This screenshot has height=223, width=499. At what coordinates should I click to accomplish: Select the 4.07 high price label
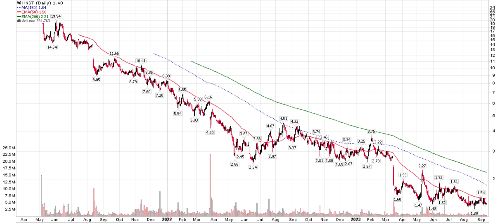tap(270, 126)
